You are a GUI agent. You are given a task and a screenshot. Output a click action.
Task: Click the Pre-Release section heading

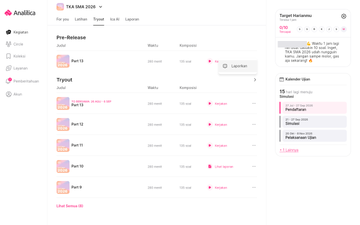71,37
